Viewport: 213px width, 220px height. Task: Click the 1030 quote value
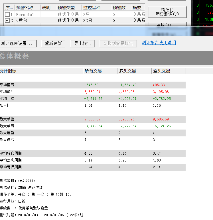209,19
